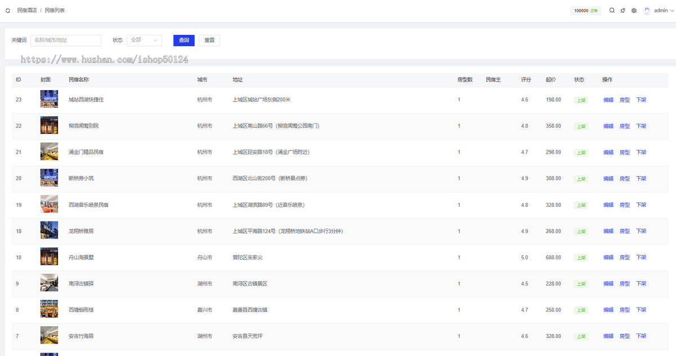Select address 上城区城站广场东侧200米

261,100
